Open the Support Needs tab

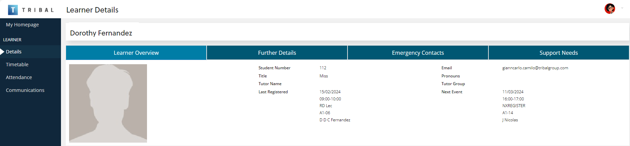tap(559, 53)
